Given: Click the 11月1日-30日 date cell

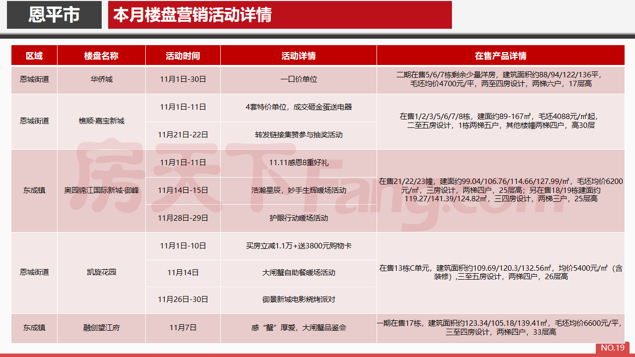Looking at the screenshot, I should (183, 79).
